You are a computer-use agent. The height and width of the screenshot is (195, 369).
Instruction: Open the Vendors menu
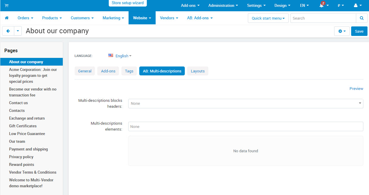169,18
